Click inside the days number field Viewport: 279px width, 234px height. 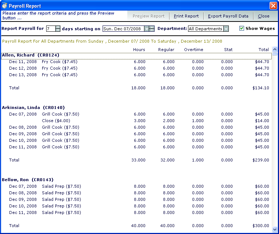(x=50, y=29)
